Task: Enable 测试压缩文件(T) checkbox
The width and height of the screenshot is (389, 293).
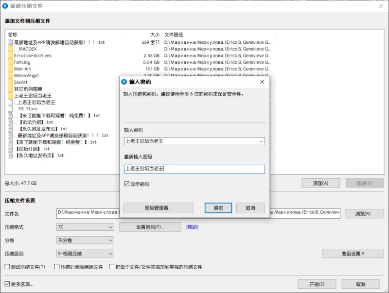Action: [7, 266]
